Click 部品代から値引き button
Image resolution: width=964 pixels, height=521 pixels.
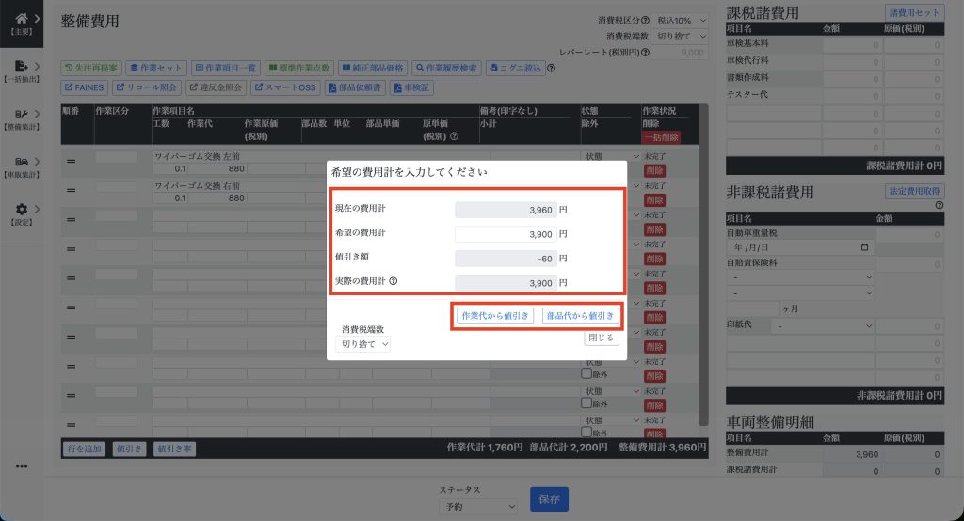pos(581,316)
